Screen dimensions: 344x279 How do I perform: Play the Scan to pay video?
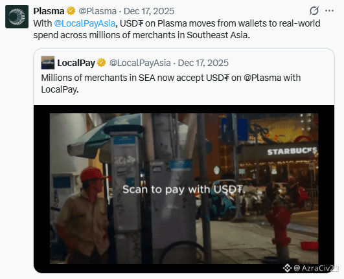pyautogui.click(x=184, y=189)
